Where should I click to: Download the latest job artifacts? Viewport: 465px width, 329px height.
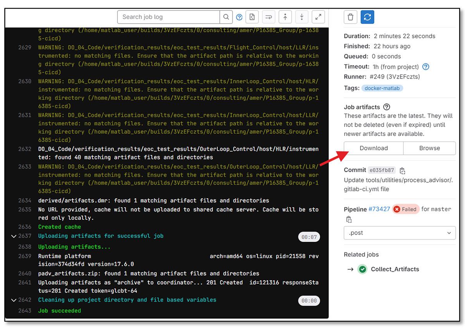(x=373, y=148)
